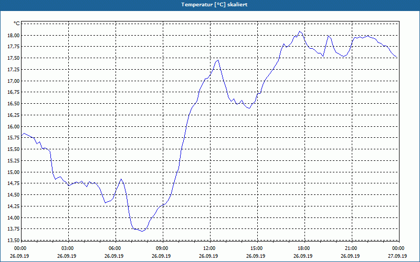Click the 15,25 y-axis value
Viewport: 420px width, 262px height.
click(15, 161)
